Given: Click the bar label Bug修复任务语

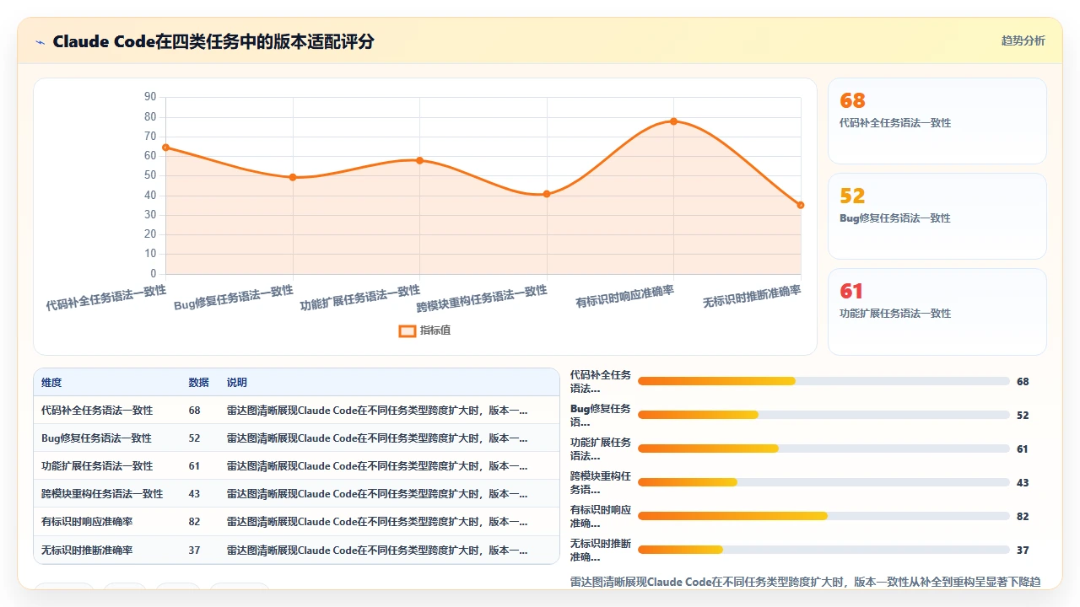Looking at the screenshot, I should click(601, 415).
